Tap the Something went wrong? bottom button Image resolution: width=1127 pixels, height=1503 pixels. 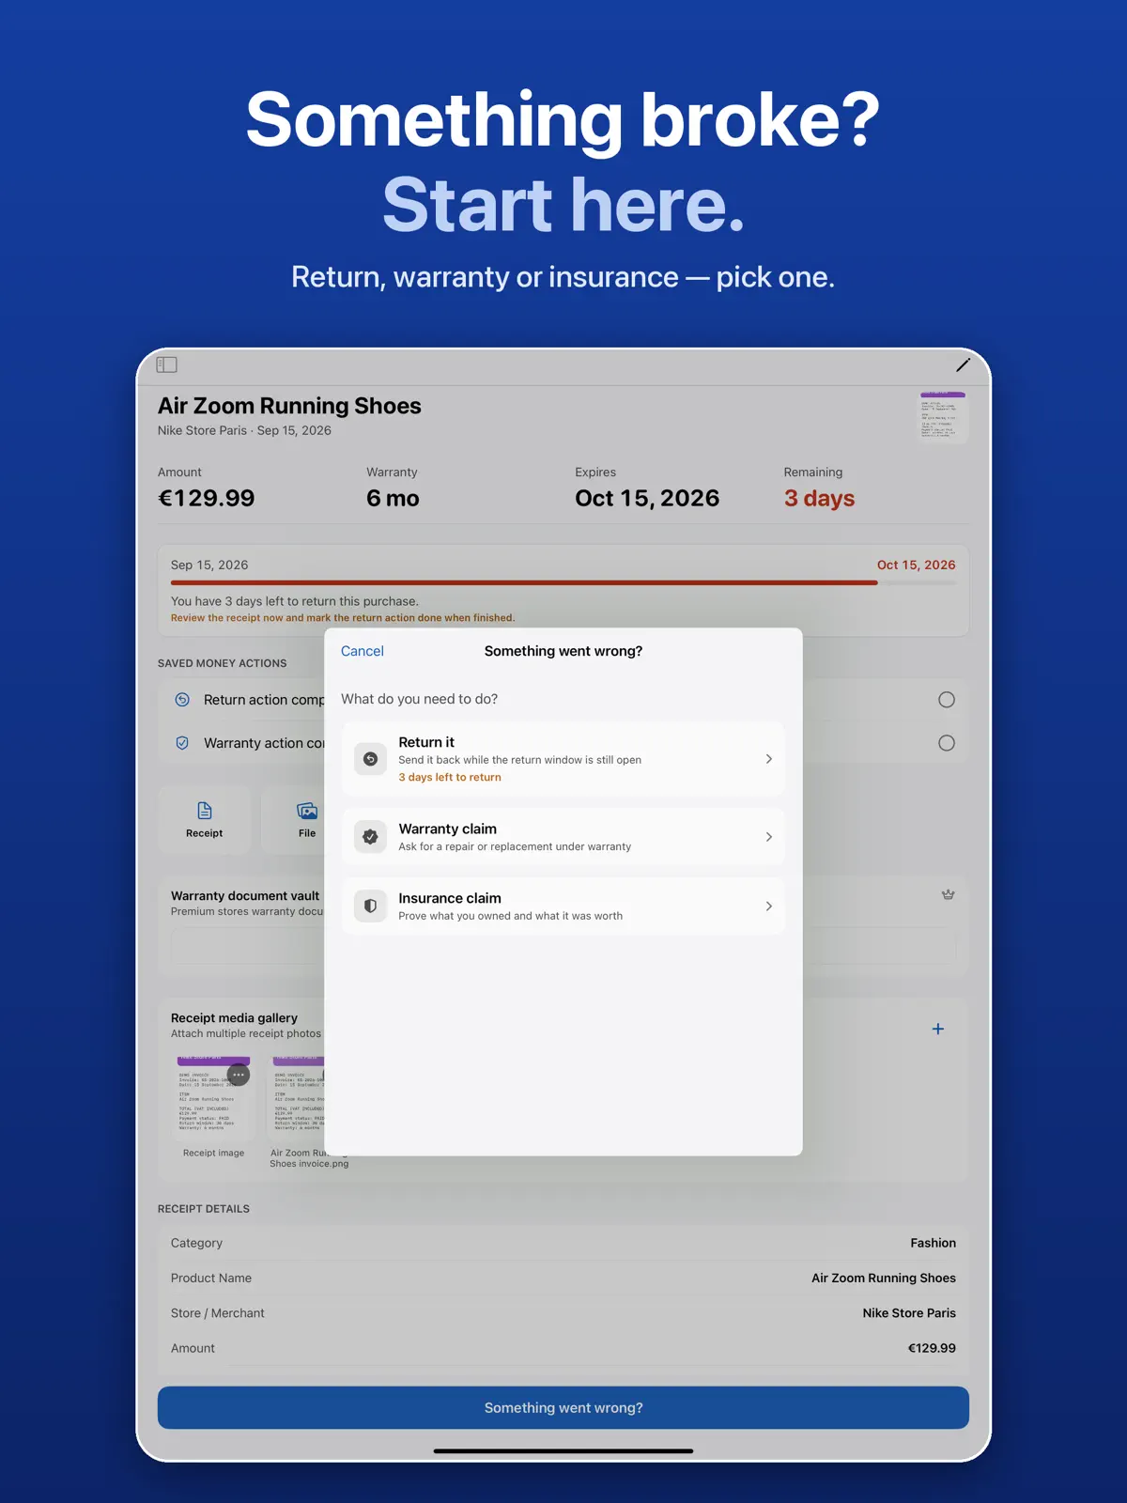tap(563, 1408)
